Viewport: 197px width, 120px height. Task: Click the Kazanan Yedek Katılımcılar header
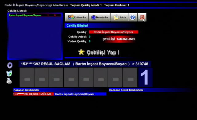126,90
